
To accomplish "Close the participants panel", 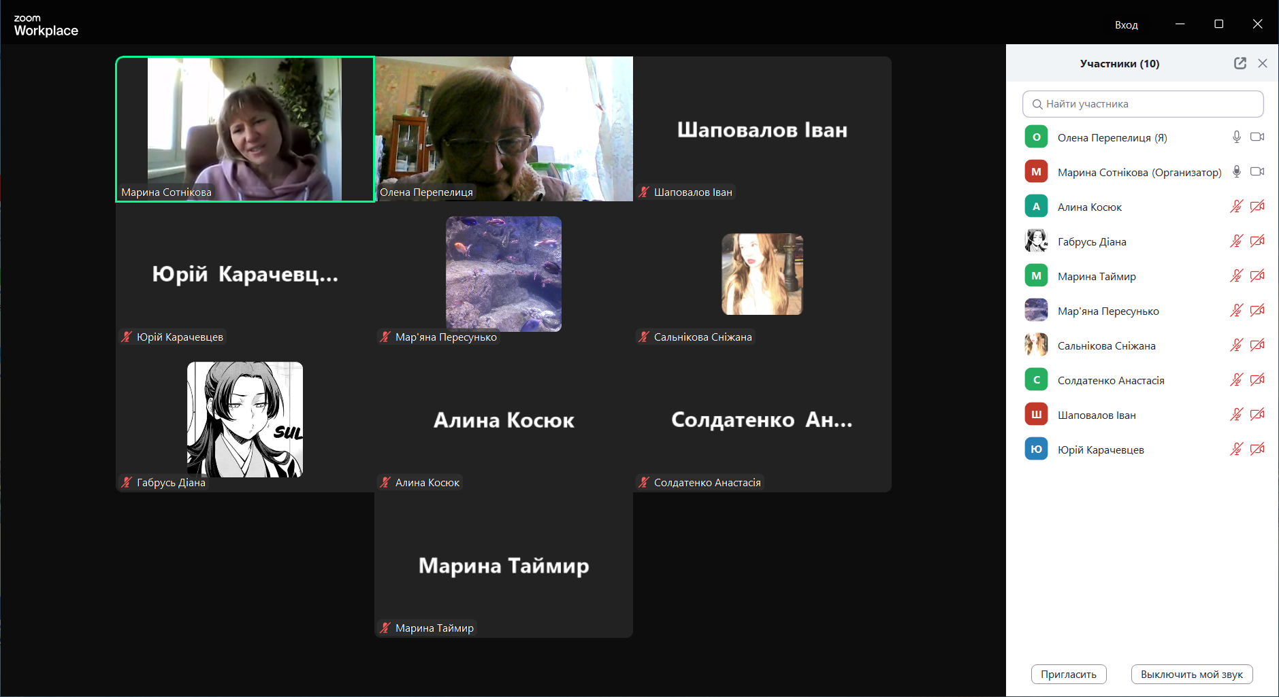I will coord(1263,63).
